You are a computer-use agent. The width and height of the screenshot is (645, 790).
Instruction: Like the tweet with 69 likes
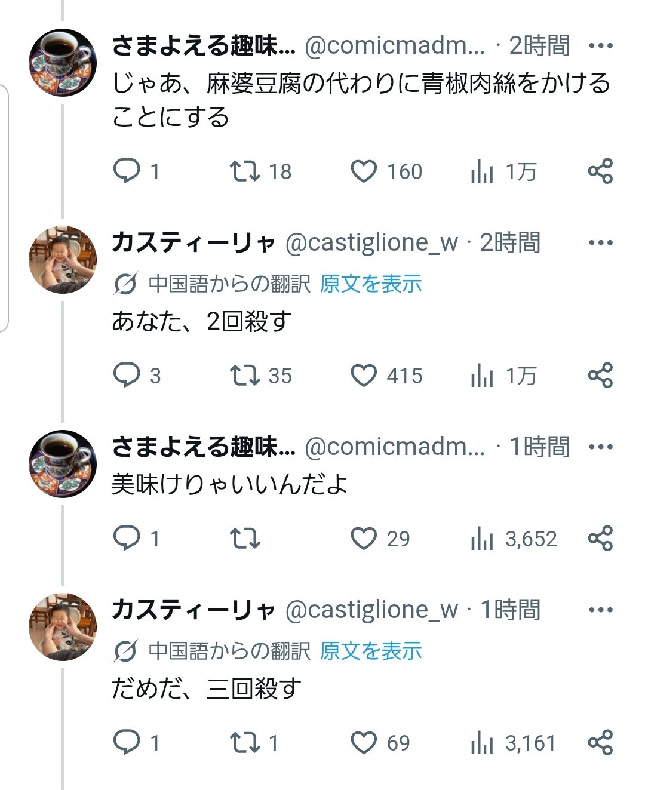(363, 743)
